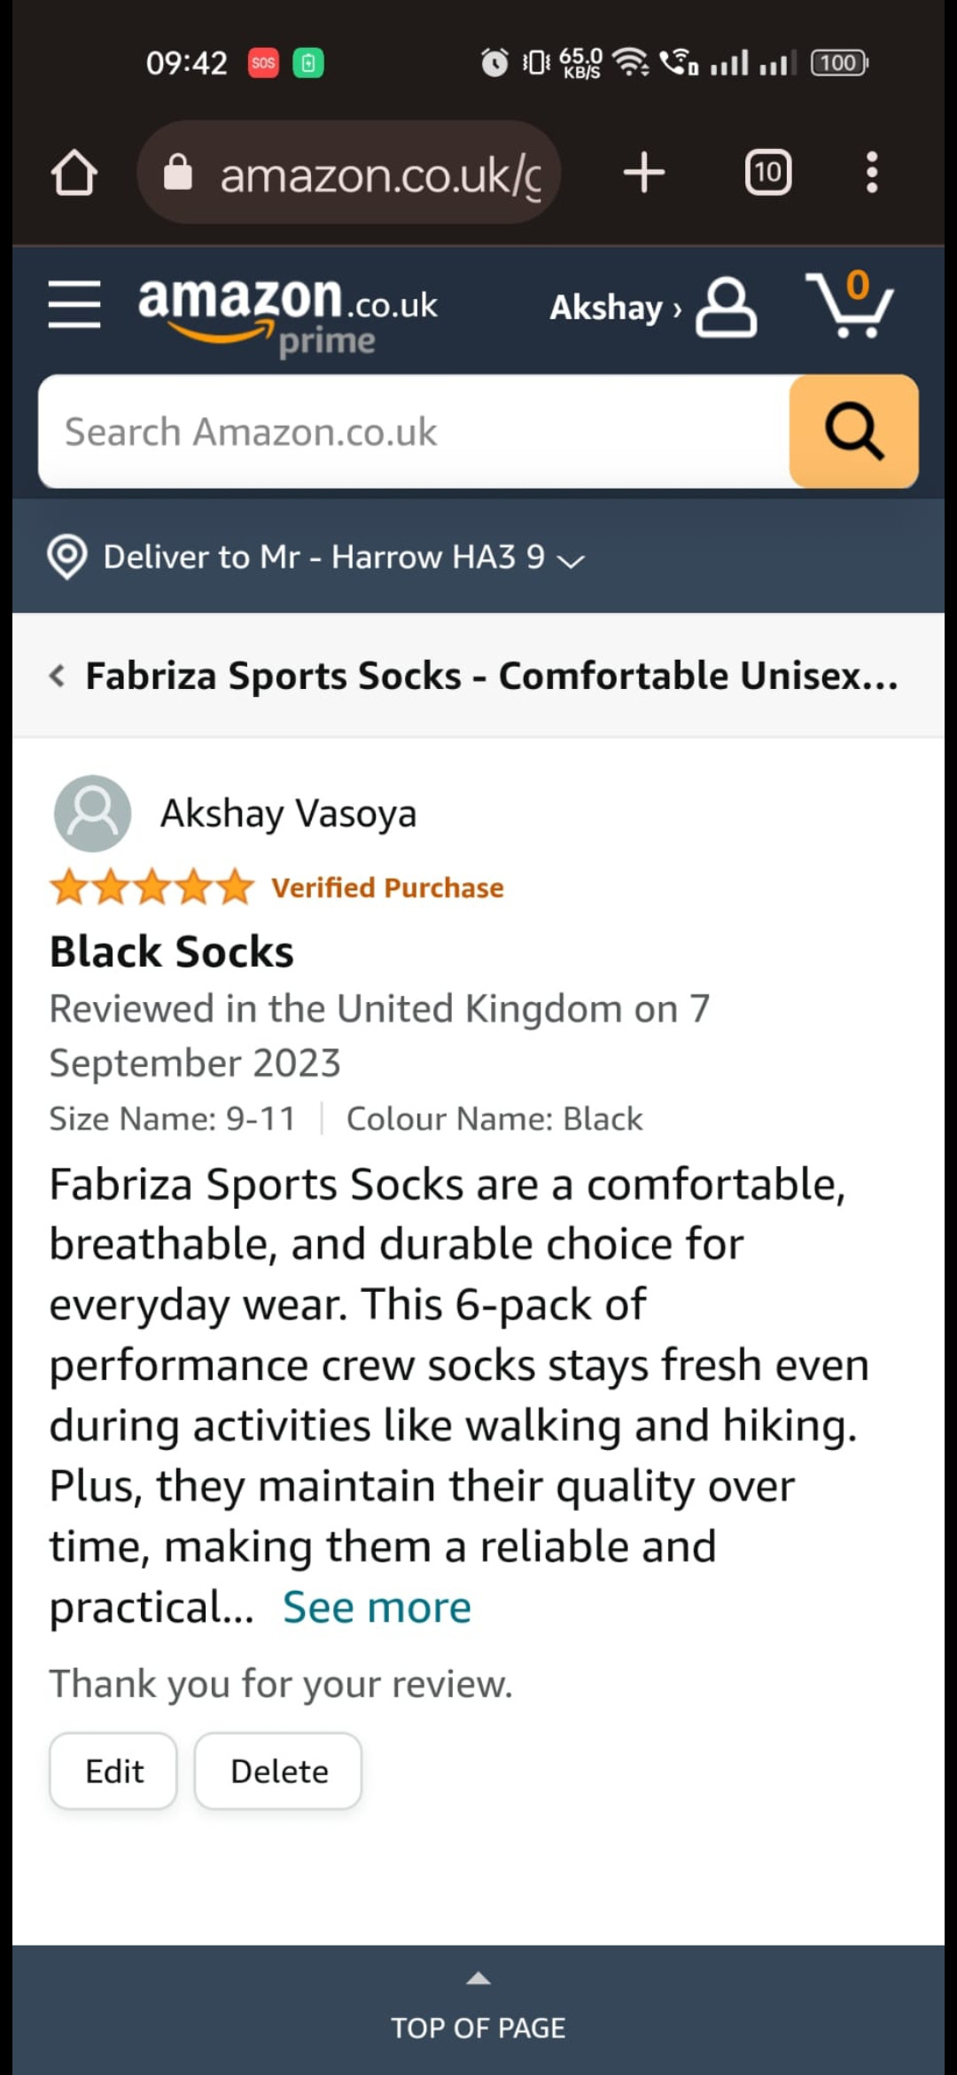
Task: Open the browser three-dot menu
Action: pyautogui.click(x=872, y=172)
